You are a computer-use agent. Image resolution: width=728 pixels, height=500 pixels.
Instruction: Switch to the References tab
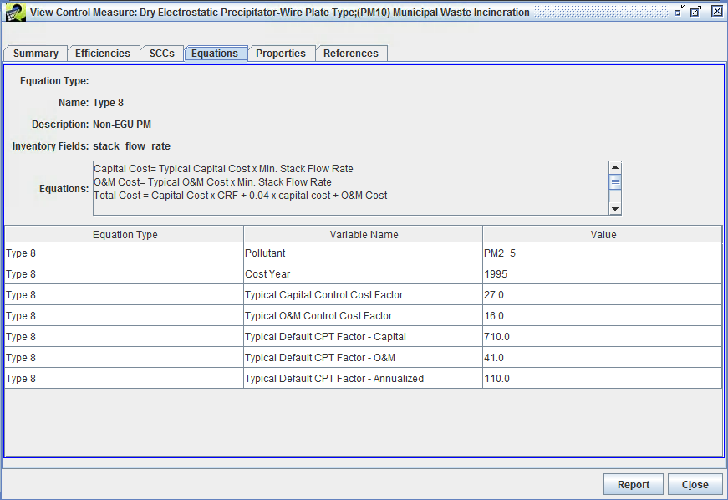pos(352,53)
